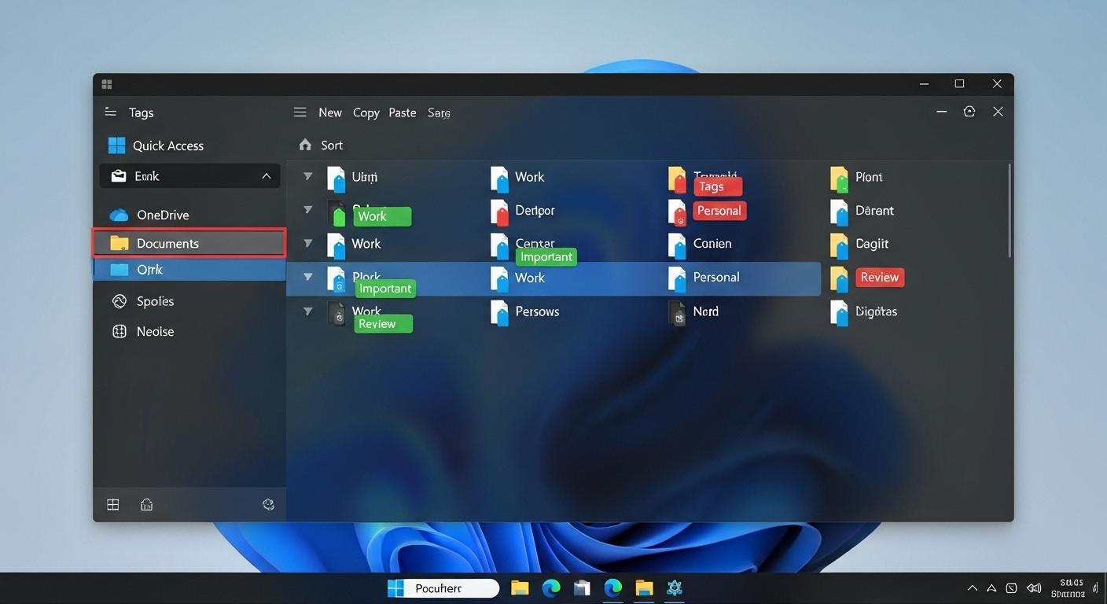Open the settings icon at sidebar bottom
The width and height of the screenshot is (1107, 604).
268,504
